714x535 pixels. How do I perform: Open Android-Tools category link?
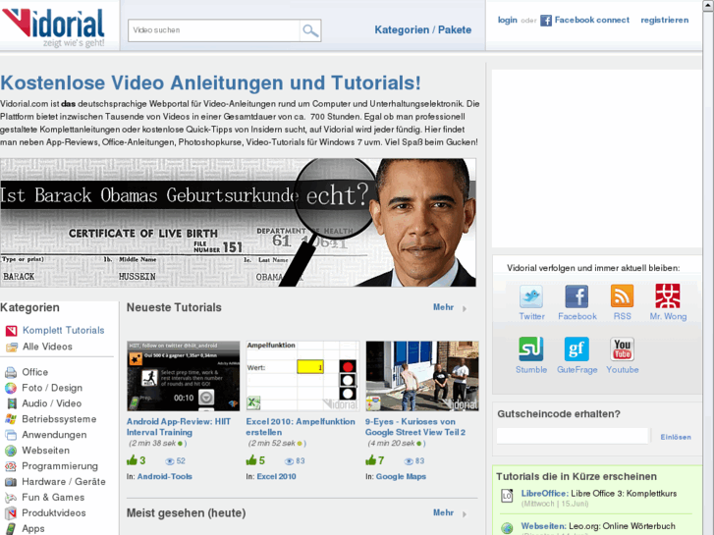click(164, 476)
